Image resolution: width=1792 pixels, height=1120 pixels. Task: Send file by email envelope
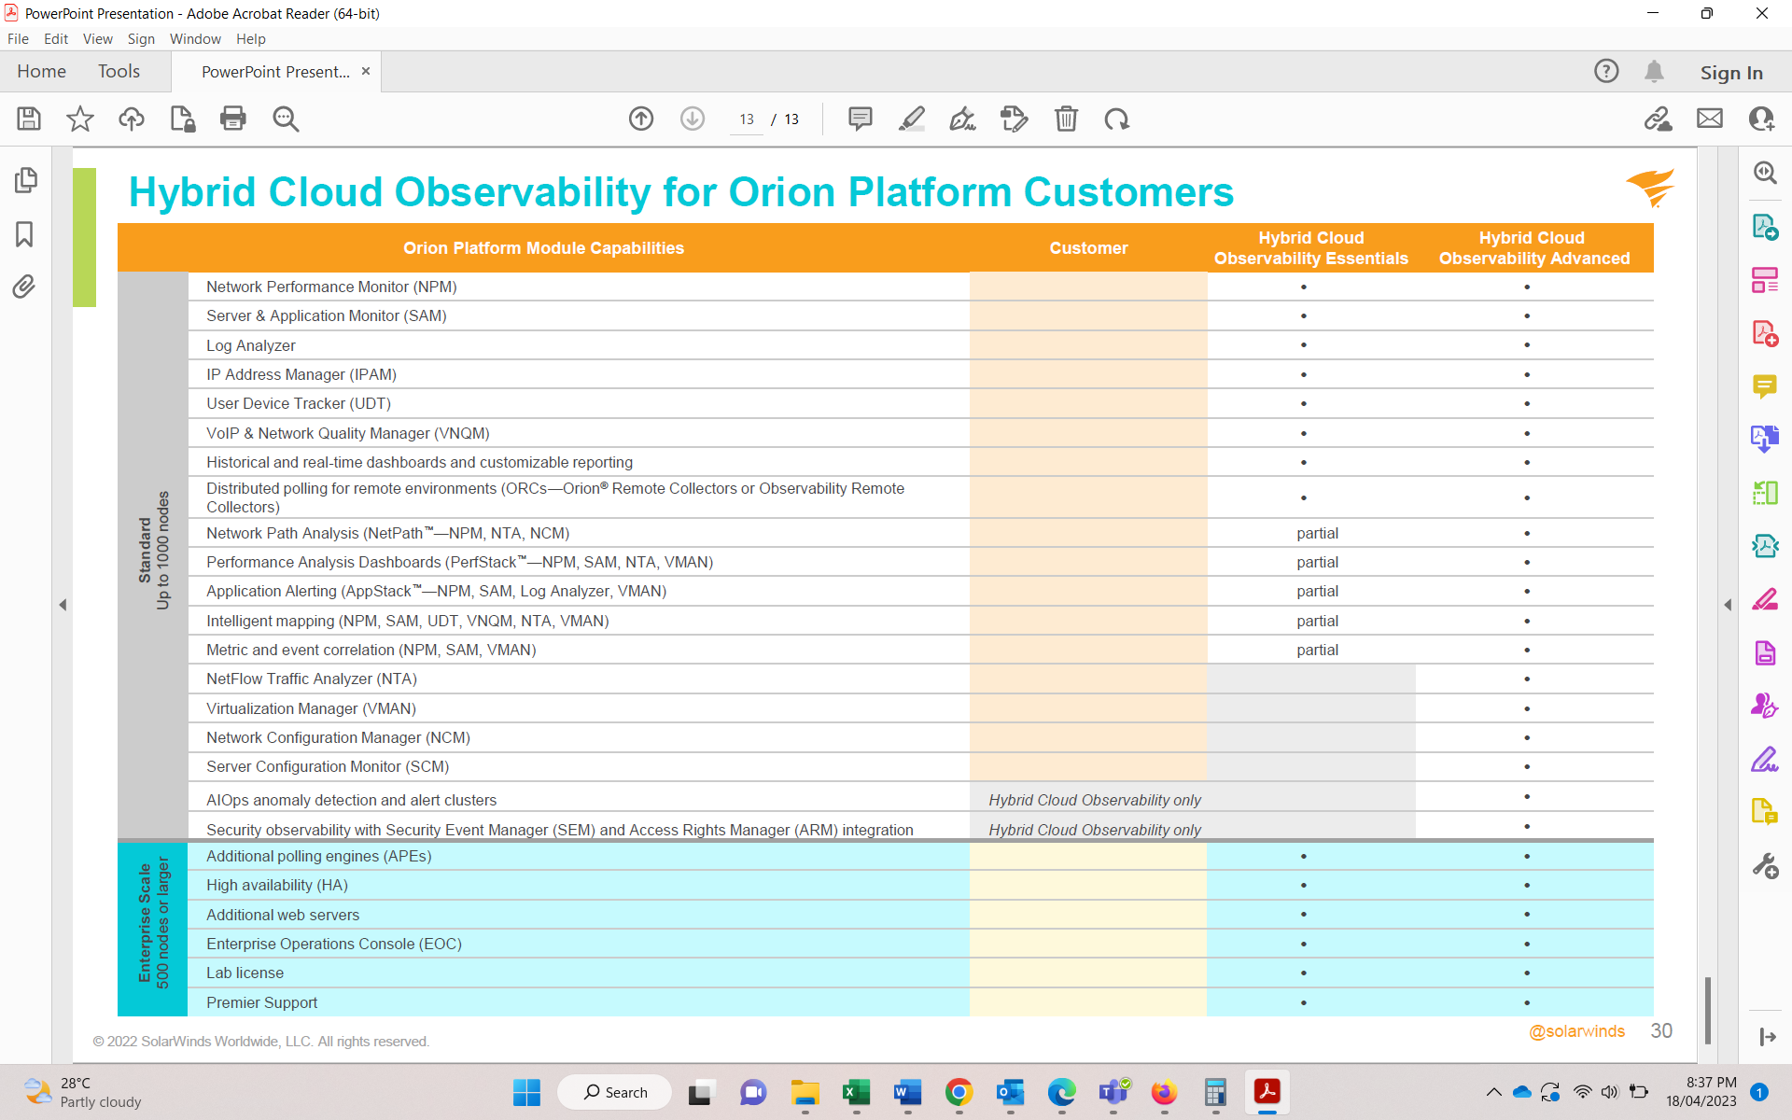tap(1709, 119)
